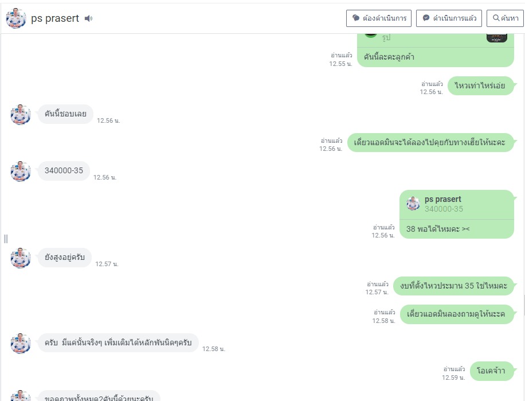525x401 pixels.
Task: Select the โอเคจ้าา message bubble
Action: pyautogui.click(x=492, y=371)
